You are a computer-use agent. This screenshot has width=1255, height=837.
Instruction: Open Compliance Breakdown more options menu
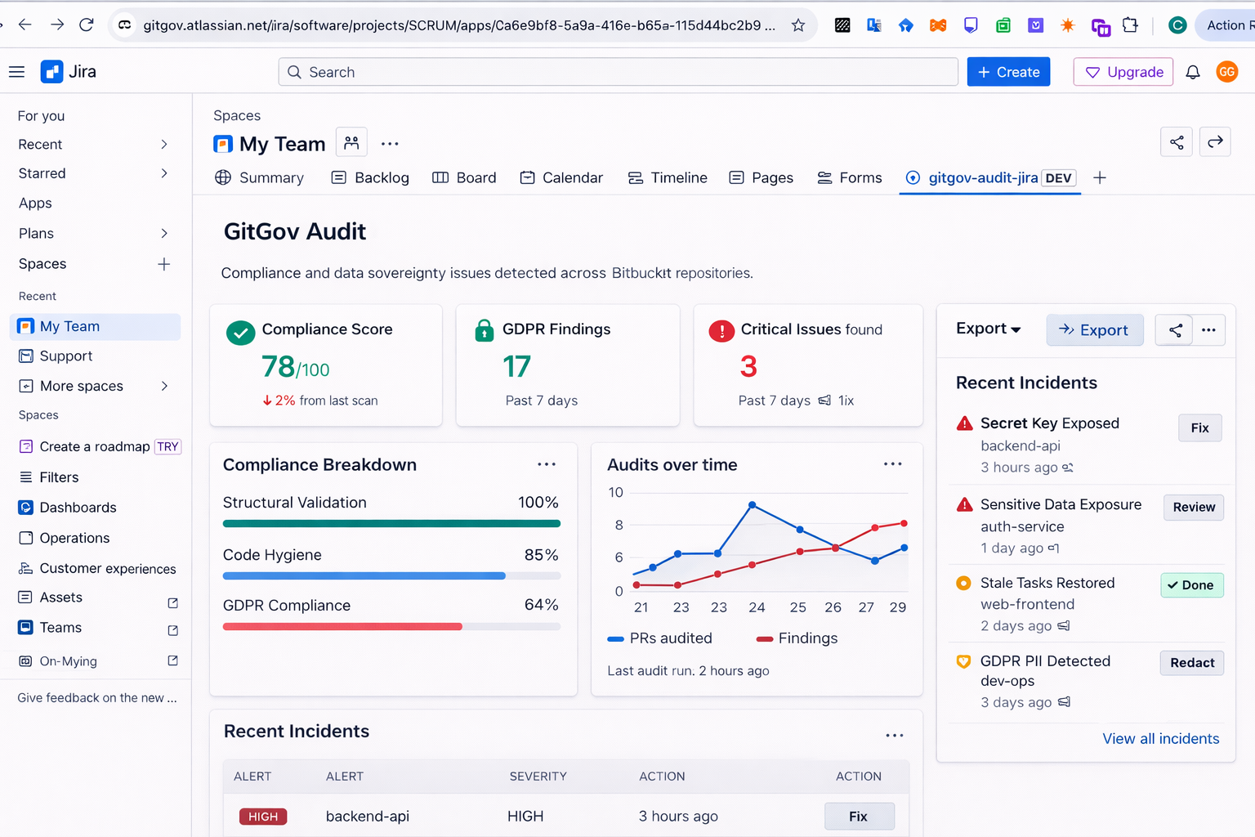[x=547, y=464]
